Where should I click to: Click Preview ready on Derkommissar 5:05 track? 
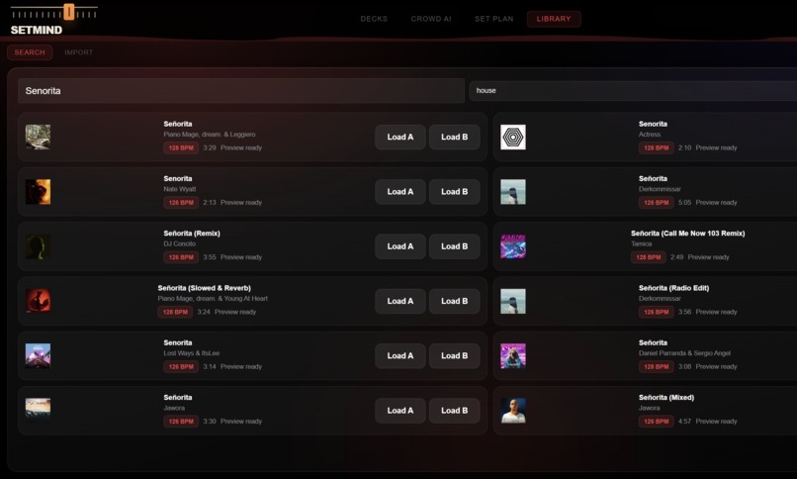click(x=716, y=202)
